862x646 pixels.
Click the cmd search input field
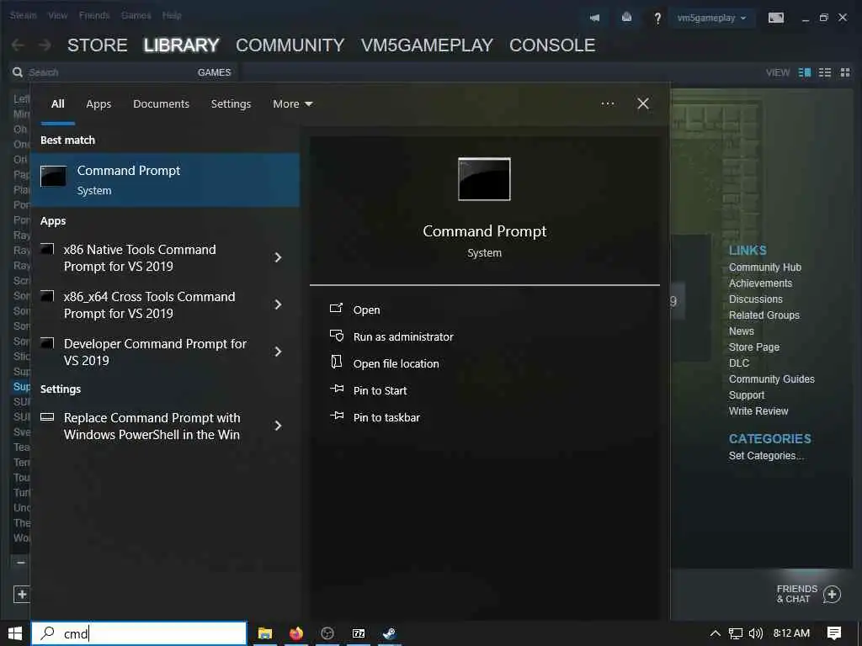pos(139,633)
